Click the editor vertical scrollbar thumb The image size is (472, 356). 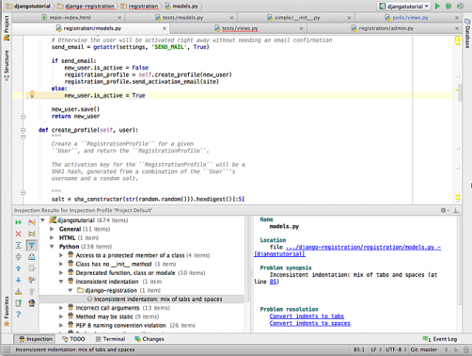460,93
